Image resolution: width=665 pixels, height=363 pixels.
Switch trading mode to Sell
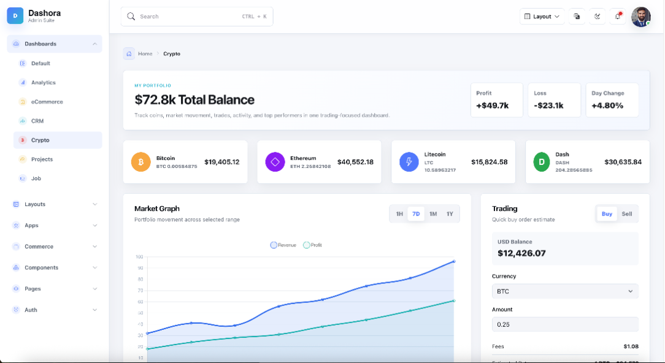[627, 214]
